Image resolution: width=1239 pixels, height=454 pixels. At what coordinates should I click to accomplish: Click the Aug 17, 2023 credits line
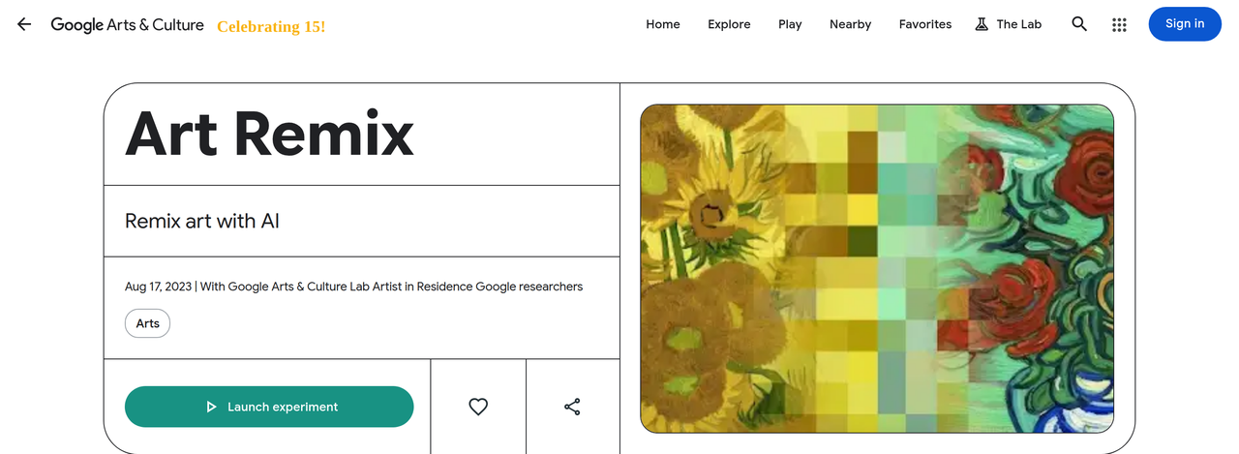[x=353, y=287]
